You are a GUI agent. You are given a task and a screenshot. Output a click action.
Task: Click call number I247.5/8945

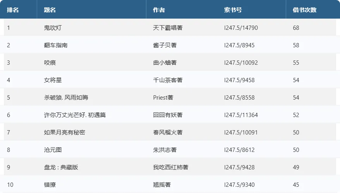239,45
